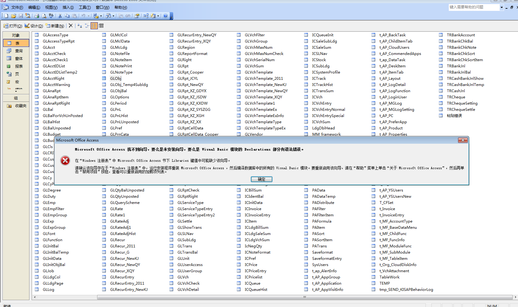Open the 窗口(W) menu
This screenshot has width=518, height=307.
102,7
